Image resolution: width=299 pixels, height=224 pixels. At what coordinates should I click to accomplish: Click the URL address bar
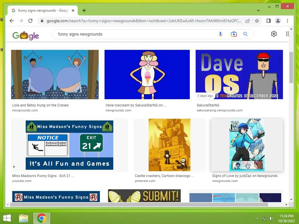[144, 21]
